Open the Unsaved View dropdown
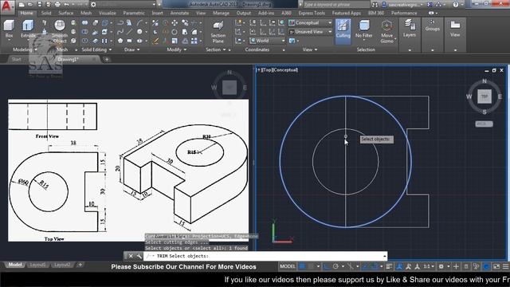Viewport: 510px width, 287px height. pos(310,32)
